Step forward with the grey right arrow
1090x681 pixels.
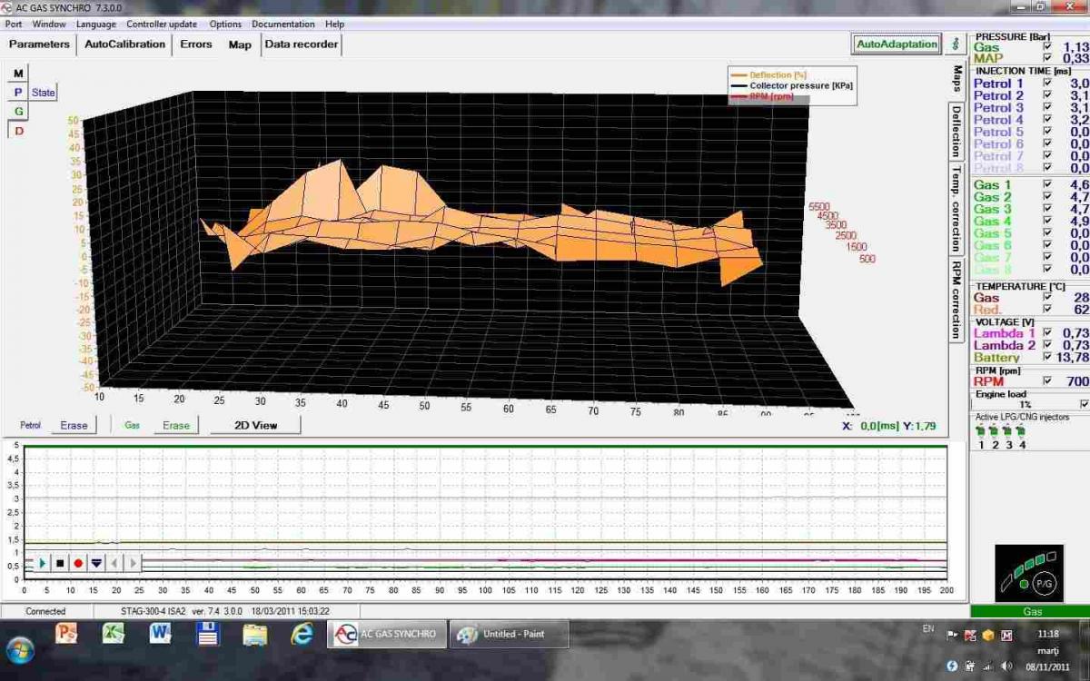click(133, 563)
